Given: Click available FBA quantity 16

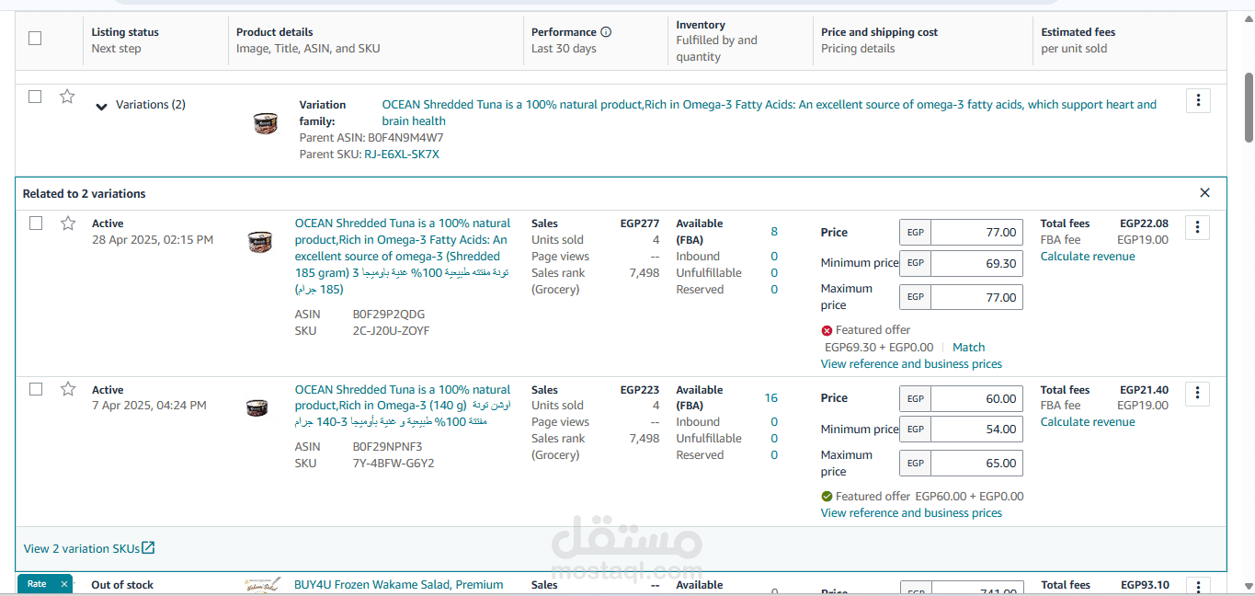Looking at the screenshot, I should (x=770, y=398).
